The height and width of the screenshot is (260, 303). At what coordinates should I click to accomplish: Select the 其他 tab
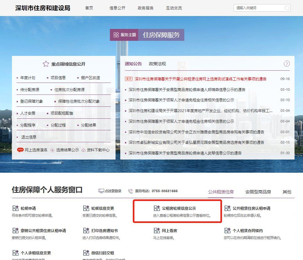pos(287,192)
